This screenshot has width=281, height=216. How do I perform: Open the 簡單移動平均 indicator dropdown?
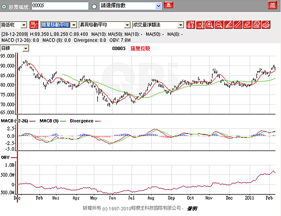coord(58,25)
